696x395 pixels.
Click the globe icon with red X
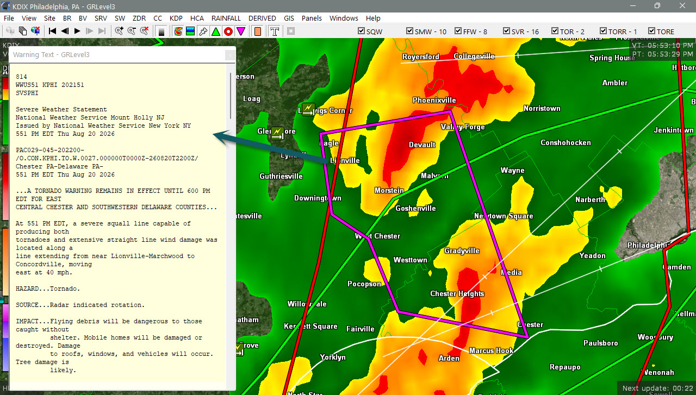35,31
